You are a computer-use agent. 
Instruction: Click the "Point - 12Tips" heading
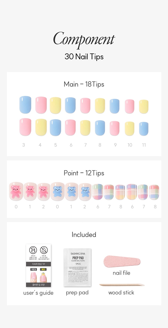[84, 173]
